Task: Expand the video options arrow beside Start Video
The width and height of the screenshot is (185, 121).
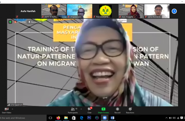Action: pos(12,109)
